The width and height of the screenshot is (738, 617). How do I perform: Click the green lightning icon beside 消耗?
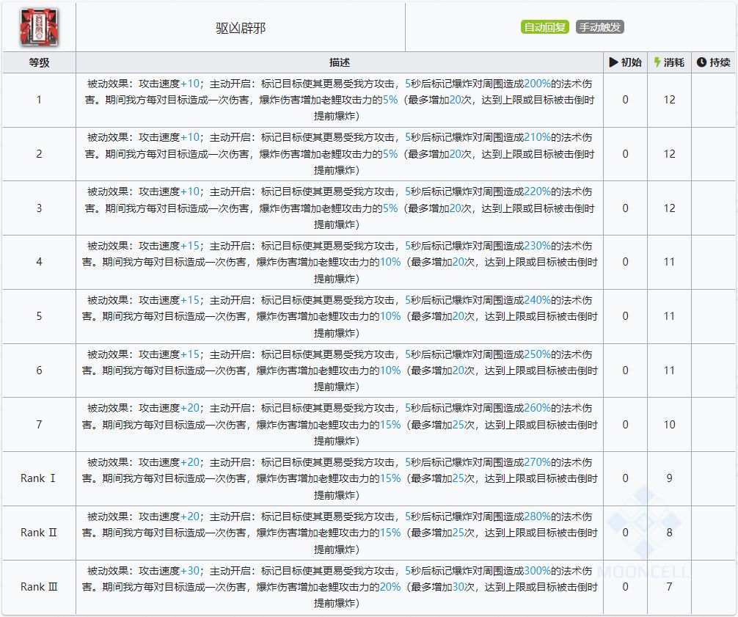(657, 62)
